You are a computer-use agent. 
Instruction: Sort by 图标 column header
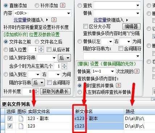[22, 111]
